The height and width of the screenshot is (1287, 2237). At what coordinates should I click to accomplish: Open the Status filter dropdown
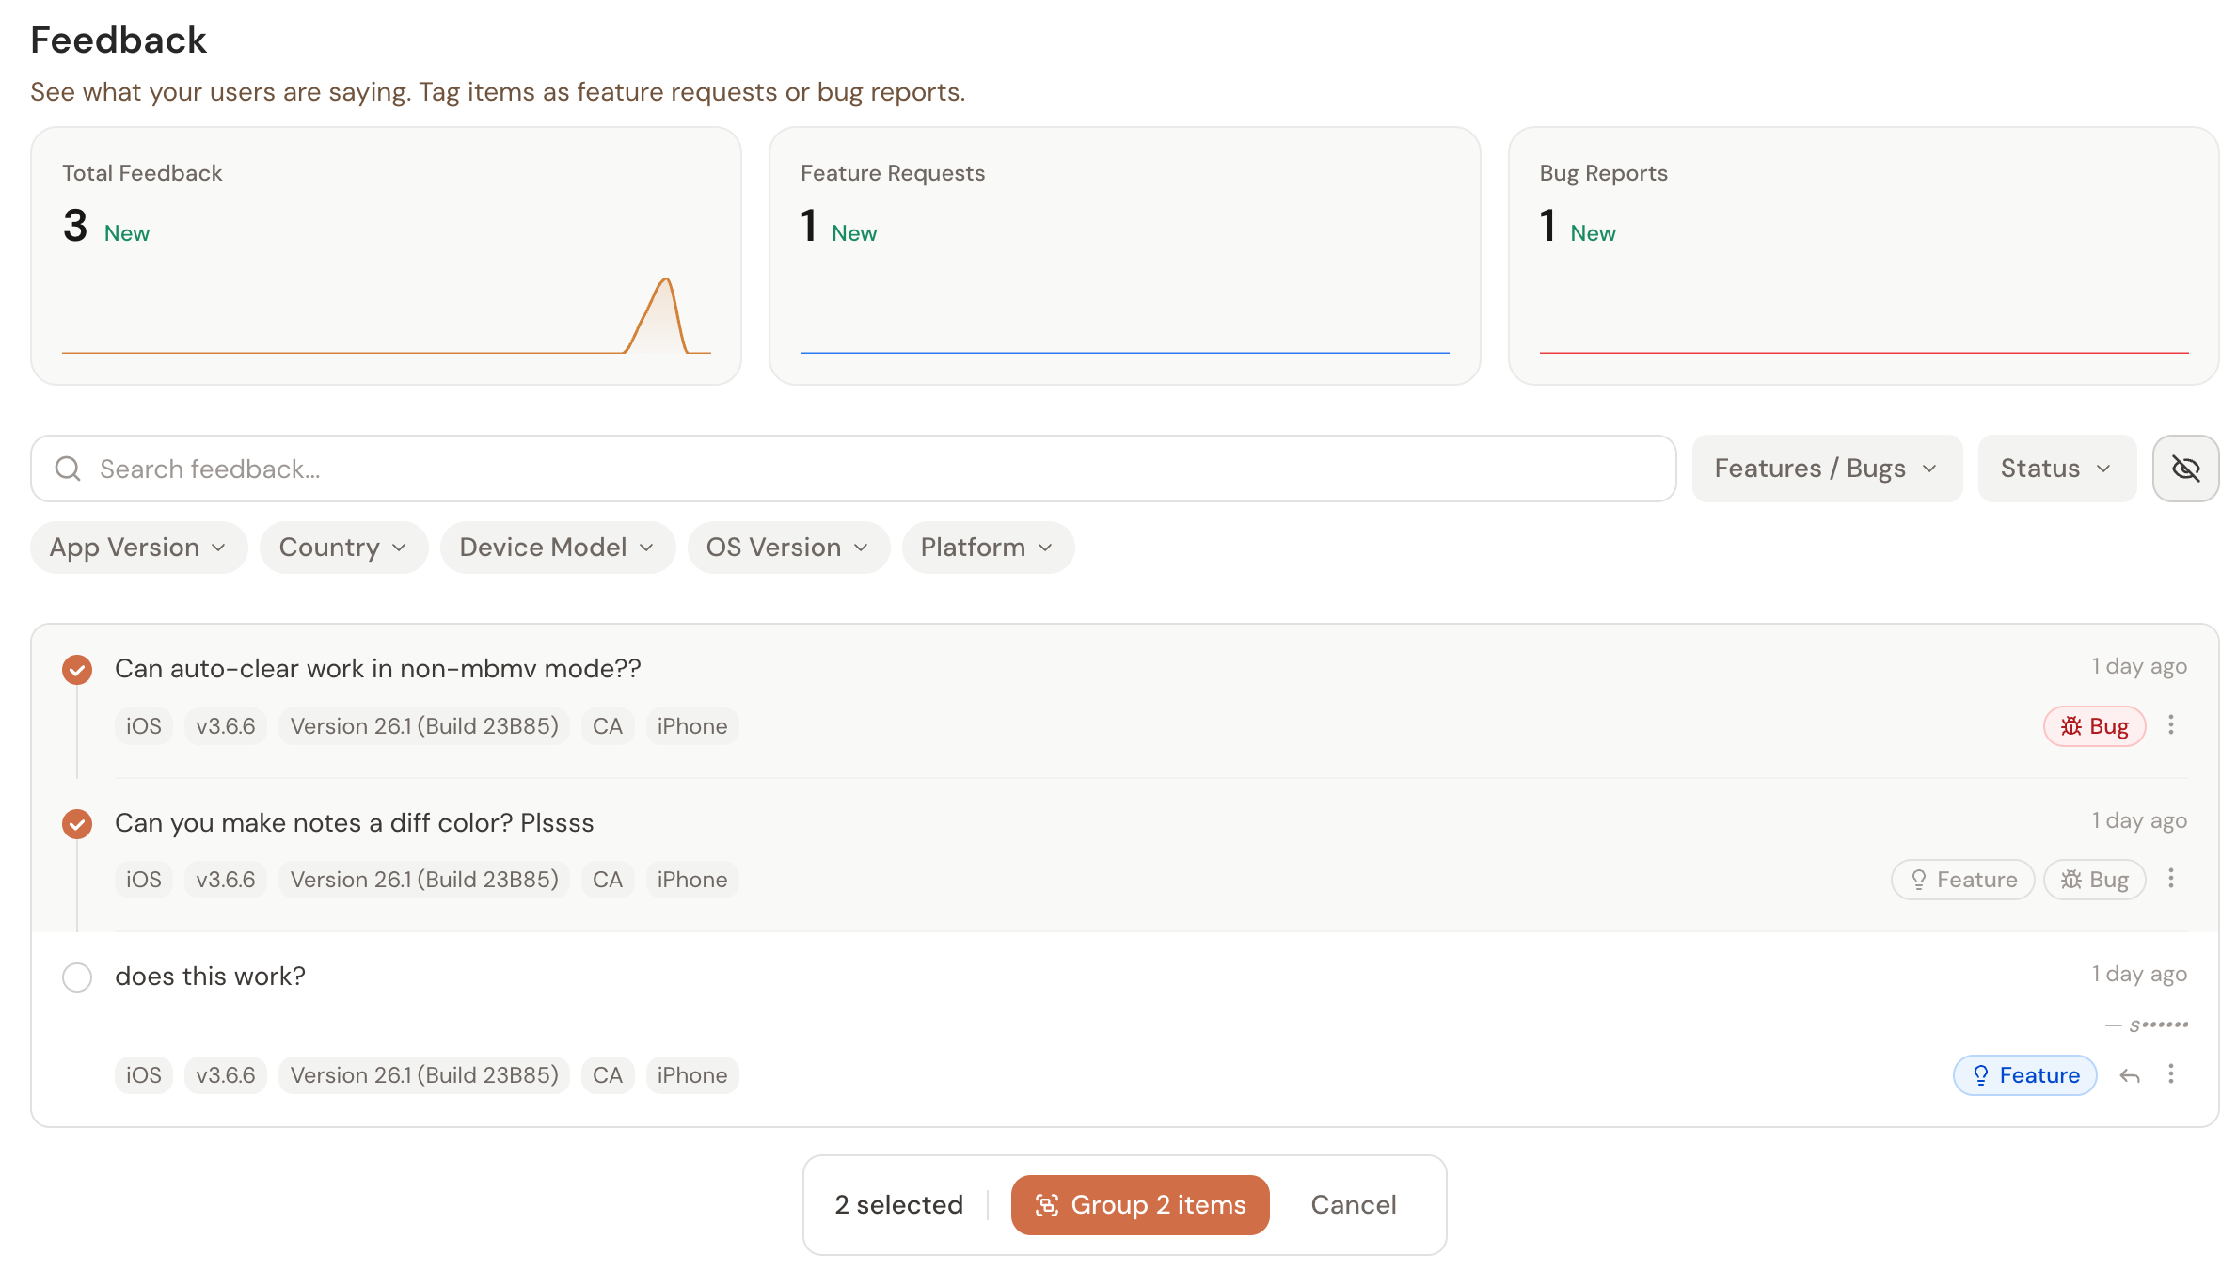tap(2056, 468)
